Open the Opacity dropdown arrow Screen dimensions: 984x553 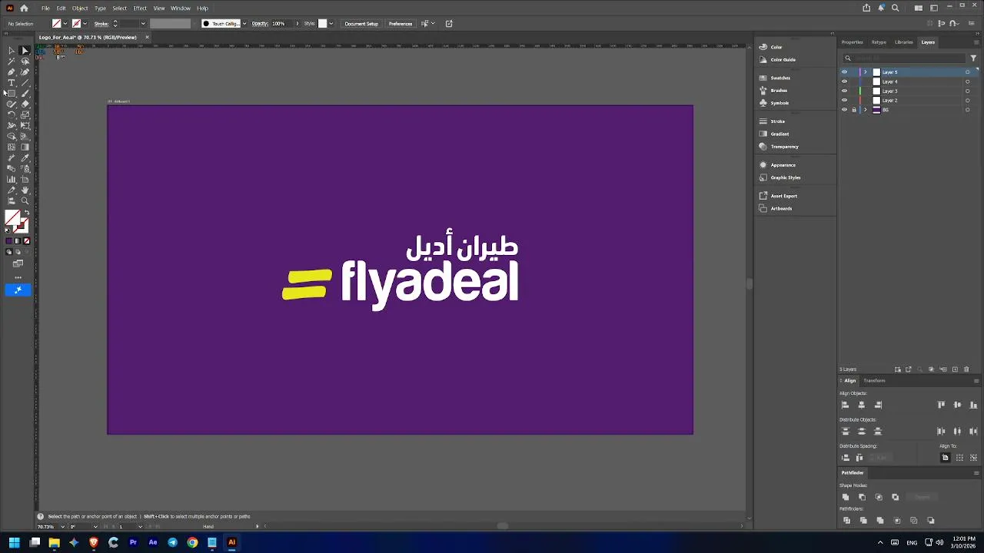click(298, 24)
